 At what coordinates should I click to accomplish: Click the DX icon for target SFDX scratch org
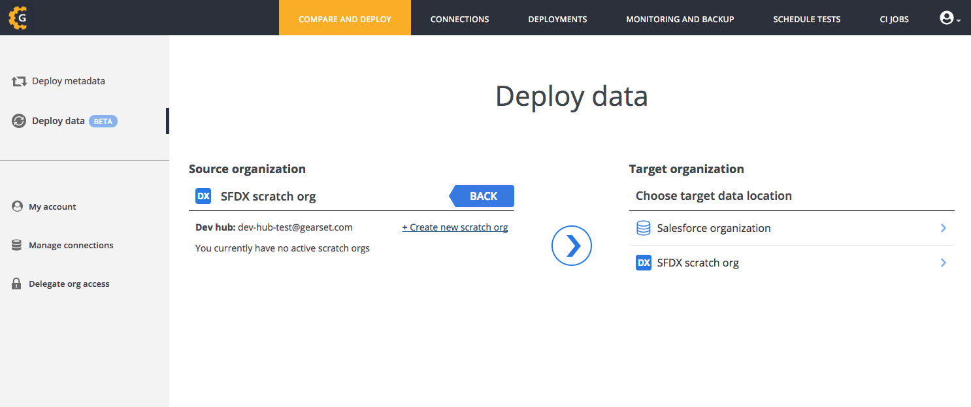644,262
